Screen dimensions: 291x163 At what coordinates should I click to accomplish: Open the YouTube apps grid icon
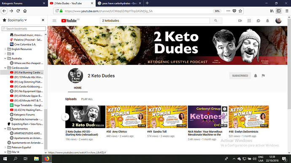249,21
